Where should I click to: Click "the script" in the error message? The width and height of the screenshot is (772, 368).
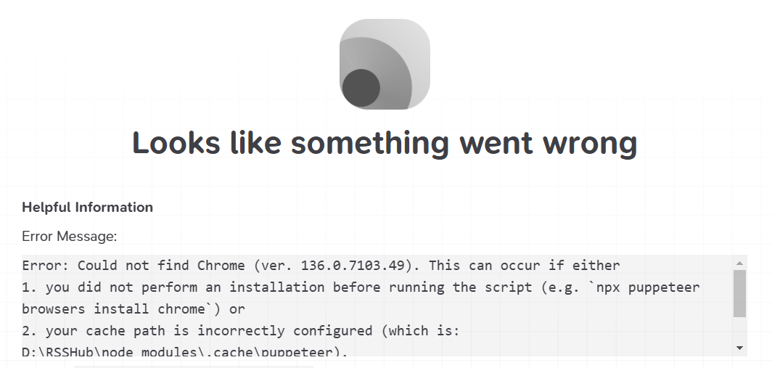[x=492, y=287]
